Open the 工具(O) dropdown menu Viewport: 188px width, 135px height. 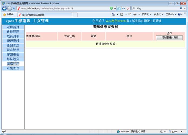coord(170,15)
